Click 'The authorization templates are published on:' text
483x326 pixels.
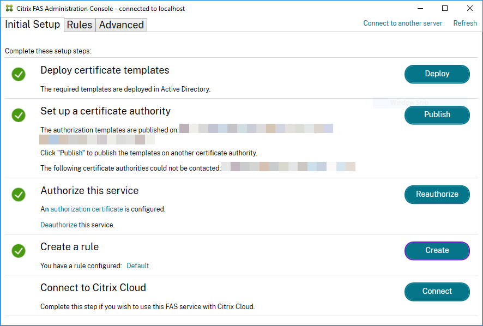click(110, 130)
